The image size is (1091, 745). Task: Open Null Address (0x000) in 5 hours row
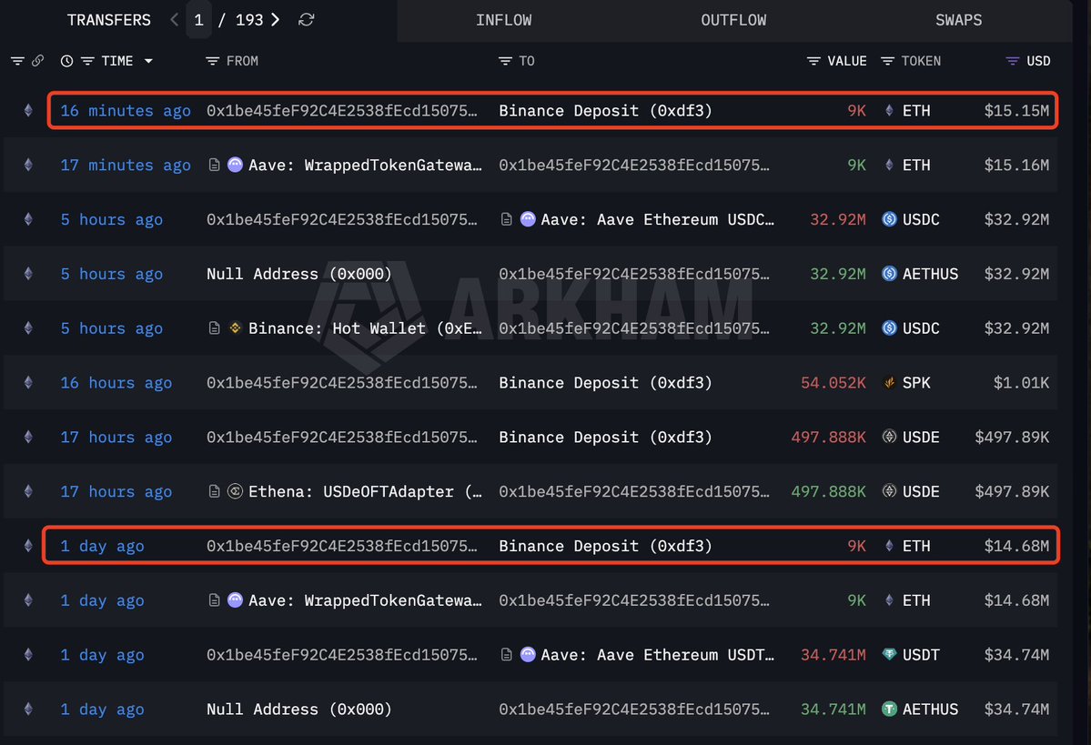(299, 274)
